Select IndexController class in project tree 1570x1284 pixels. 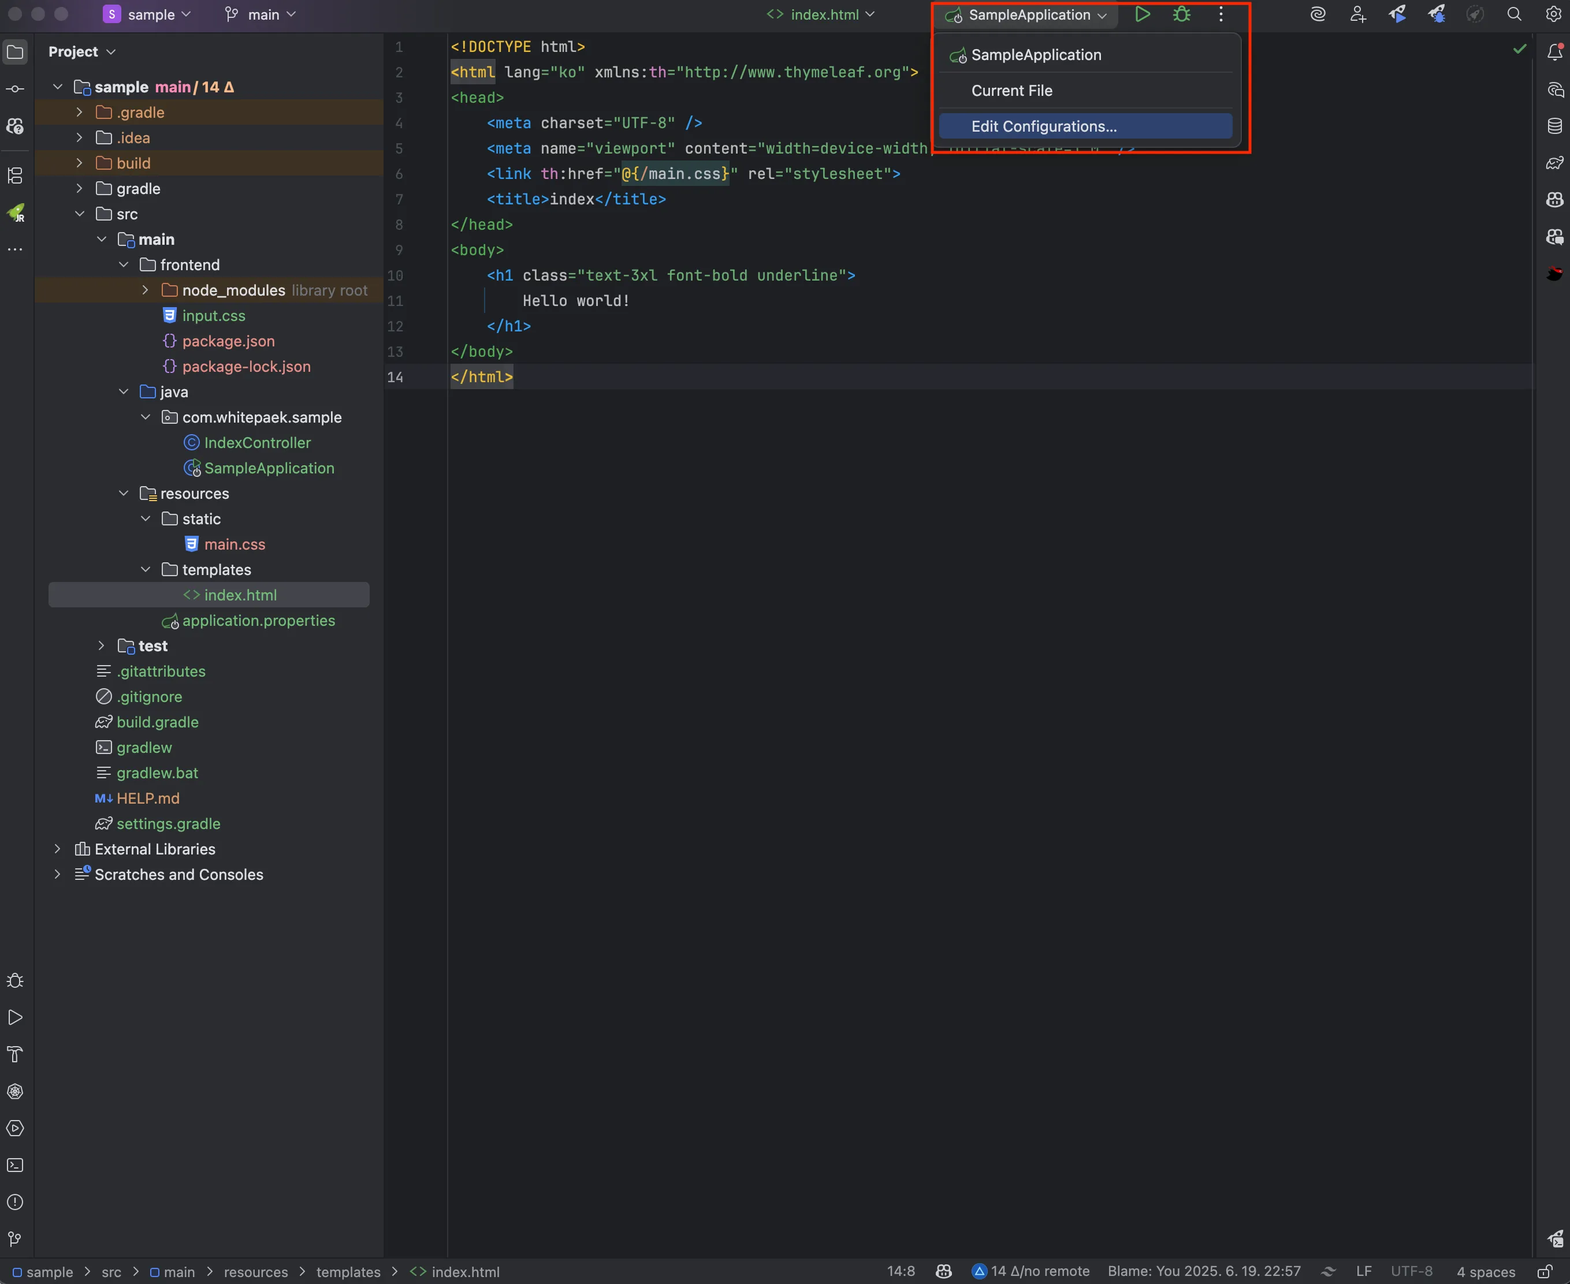(x=258, y=442)
